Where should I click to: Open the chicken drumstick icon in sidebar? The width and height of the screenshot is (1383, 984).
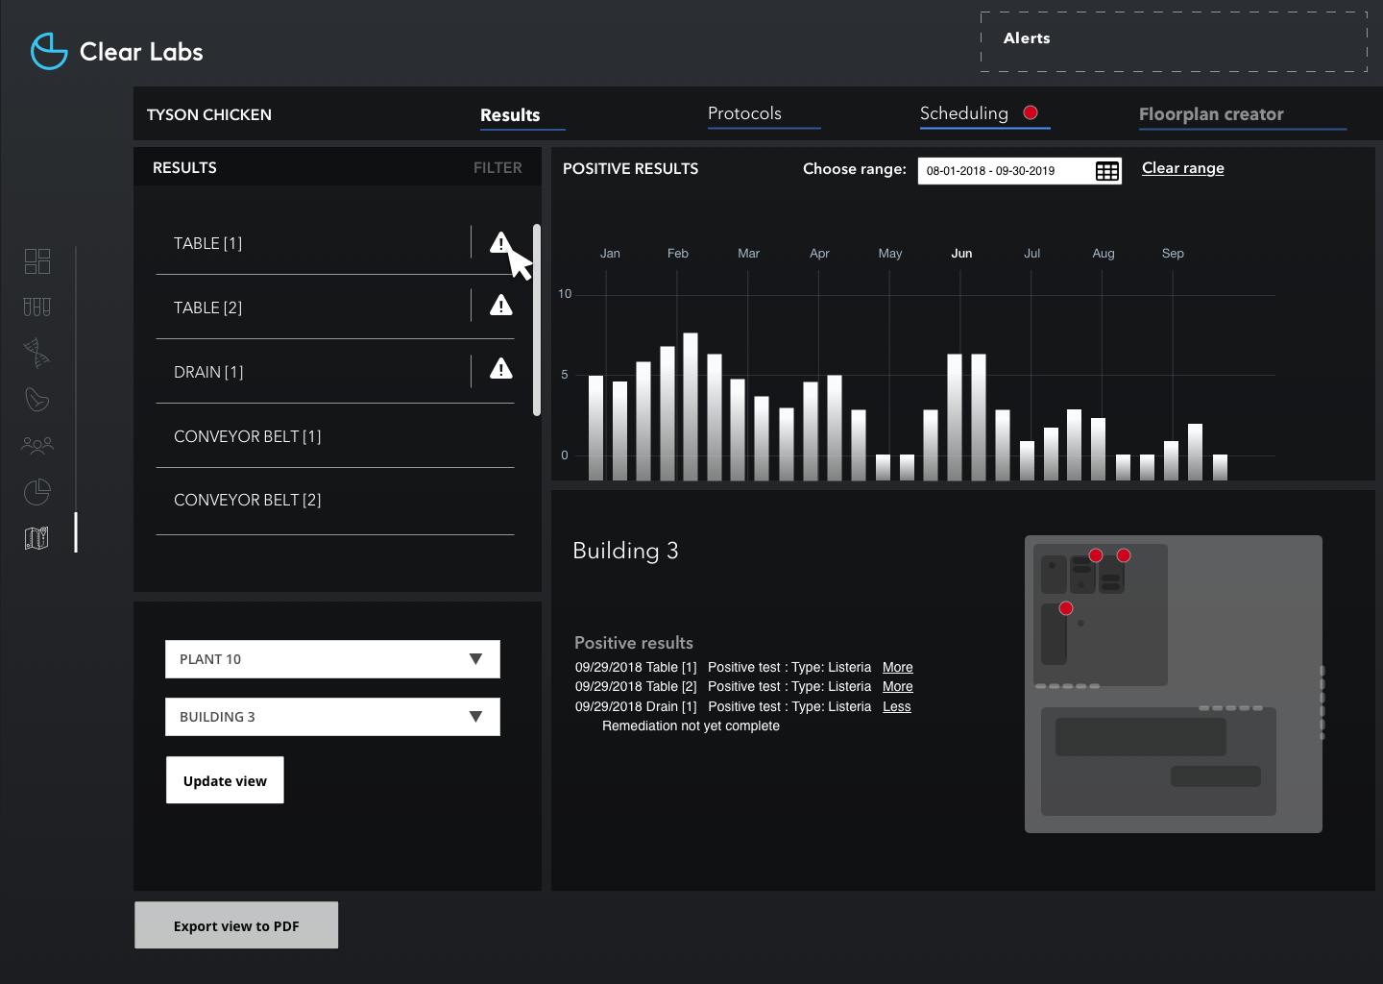[37, 399]
